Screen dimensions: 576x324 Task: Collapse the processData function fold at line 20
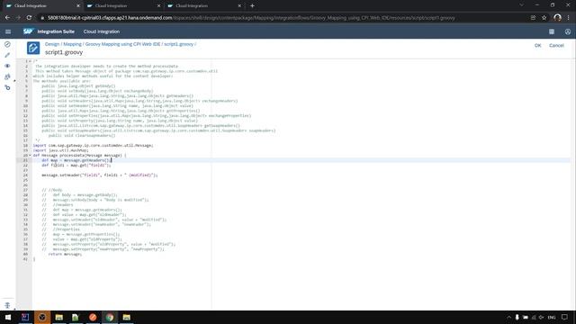tap(30, 156)
